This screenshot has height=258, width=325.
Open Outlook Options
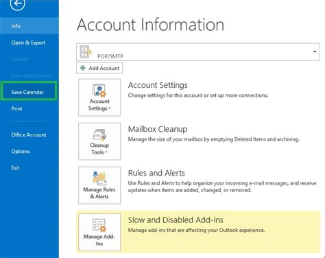21,151
